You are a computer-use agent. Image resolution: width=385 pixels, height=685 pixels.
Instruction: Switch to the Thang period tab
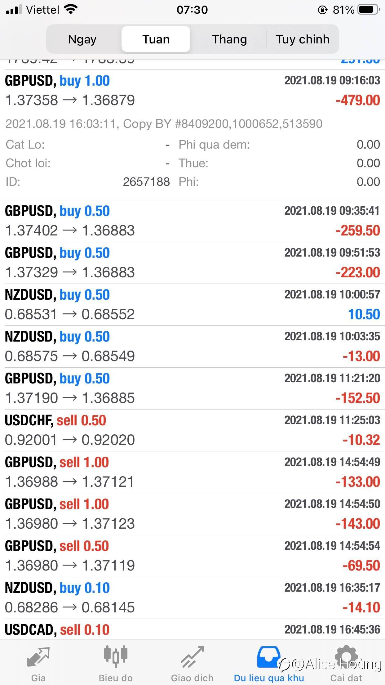229,39
